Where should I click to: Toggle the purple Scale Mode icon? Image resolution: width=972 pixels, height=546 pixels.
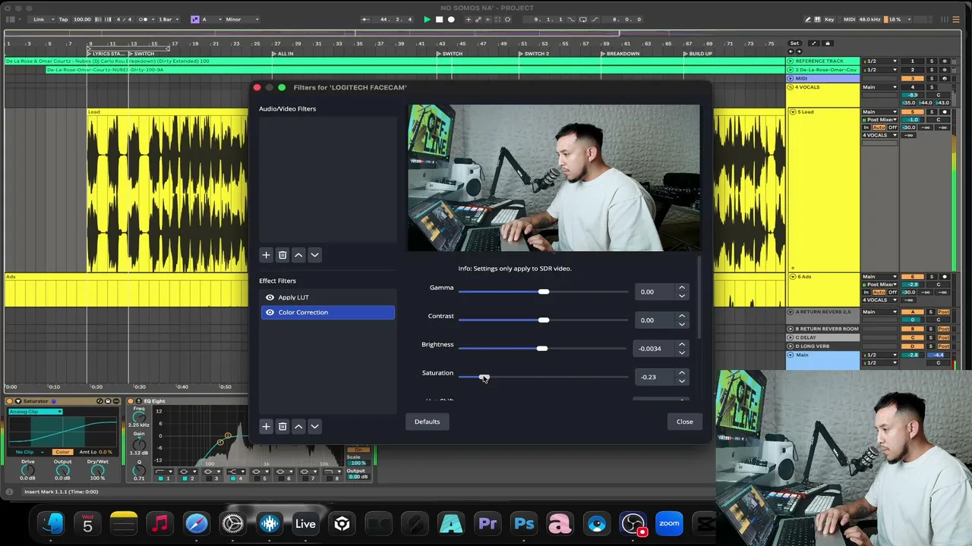pos(194,19)
